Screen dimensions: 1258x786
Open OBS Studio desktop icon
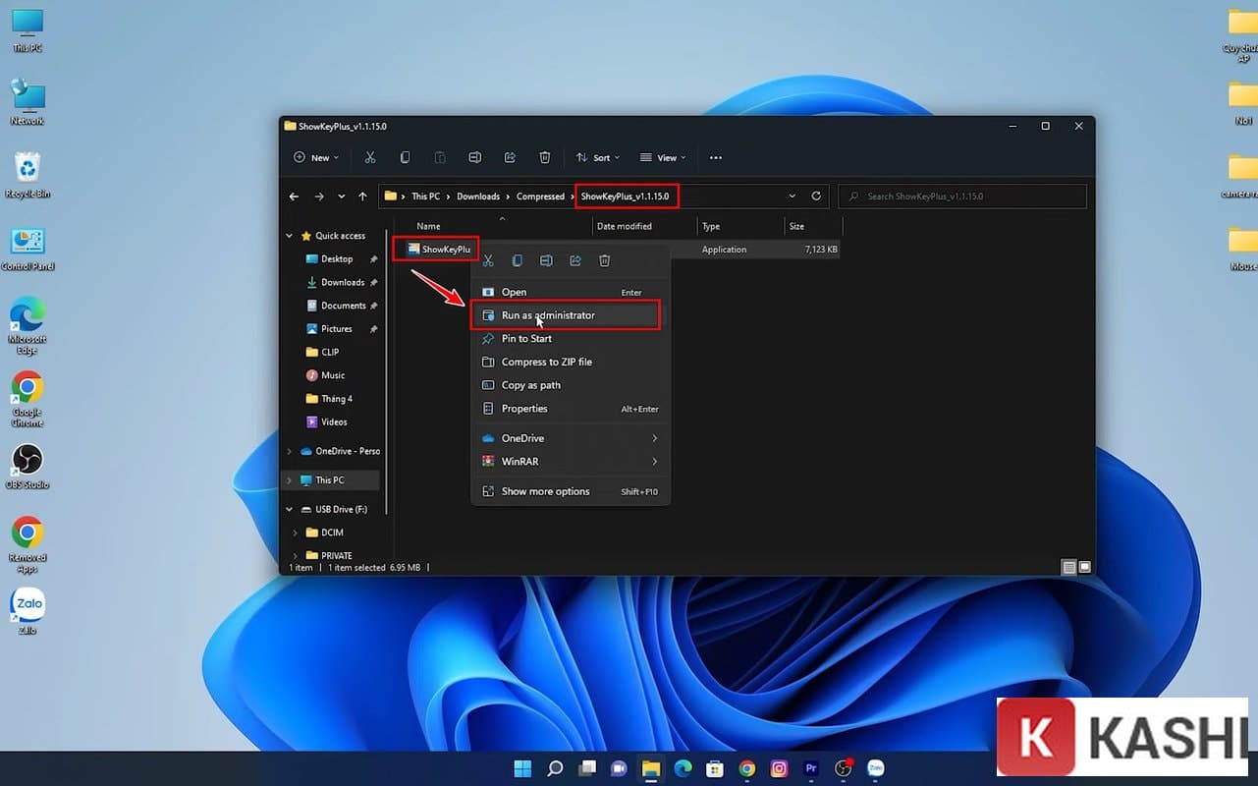(27, 466)
